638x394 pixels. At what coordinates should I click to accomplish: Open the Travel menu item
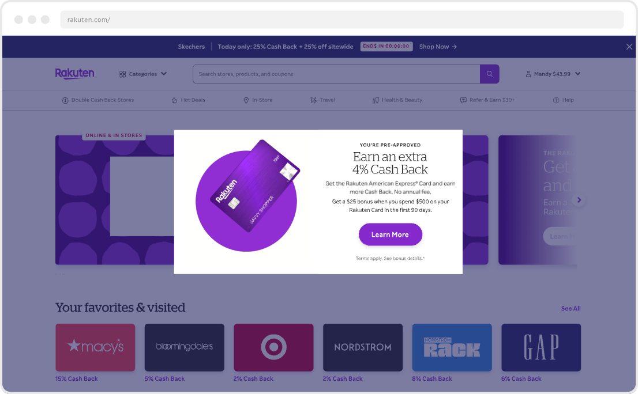[322, 100]
